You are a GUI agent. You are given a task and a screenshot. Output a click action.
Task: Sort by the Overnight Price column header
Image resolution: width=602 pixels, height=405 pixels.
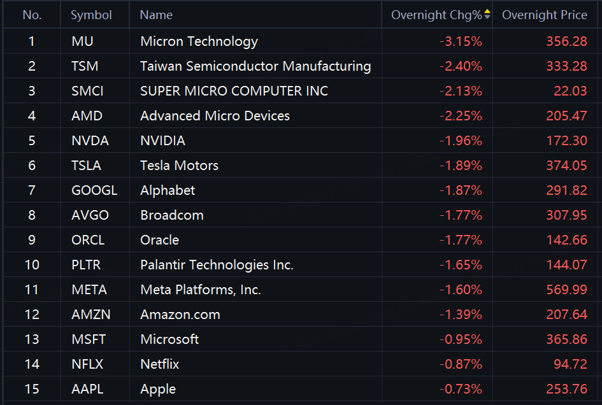(x=545, y=15)
